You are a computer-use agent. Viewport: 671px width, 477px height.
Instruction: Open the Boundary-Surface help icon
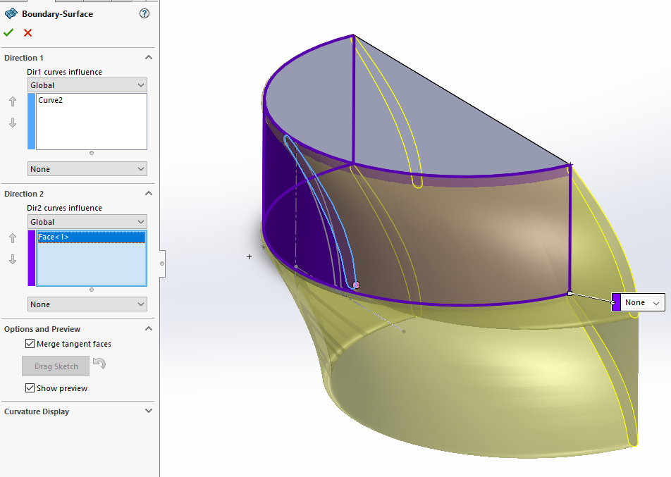144,13
